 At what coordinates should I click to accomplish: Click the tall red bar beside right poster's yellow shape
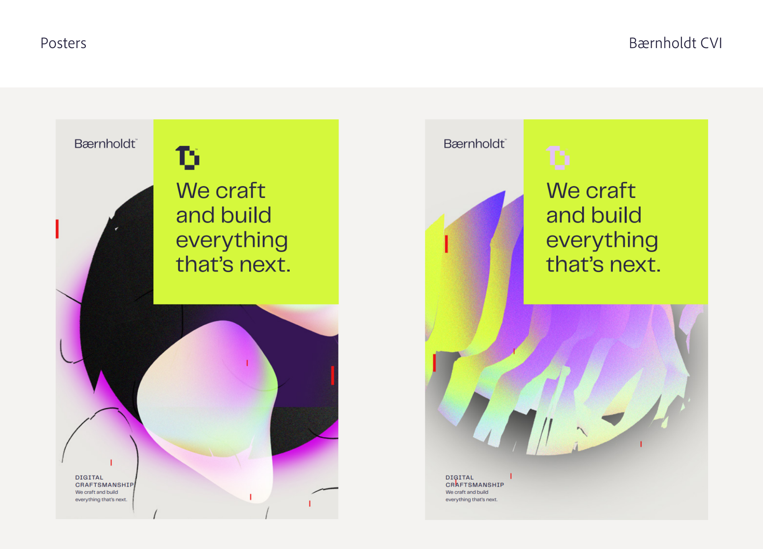(x=446, y=244)
